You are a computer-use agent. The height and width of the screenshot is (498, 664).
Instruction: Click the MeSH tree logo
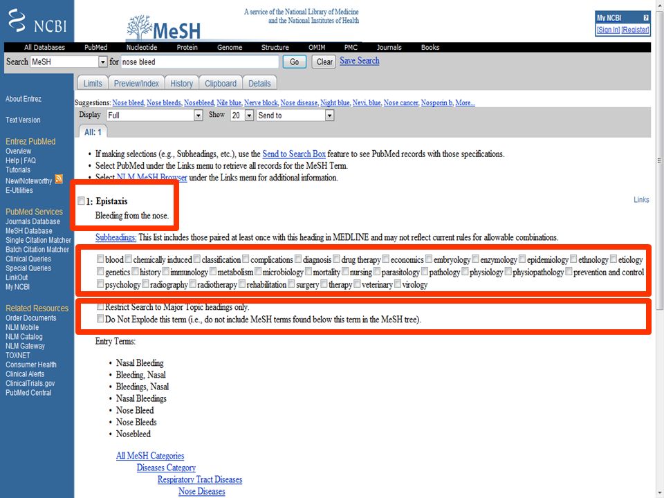163,28
